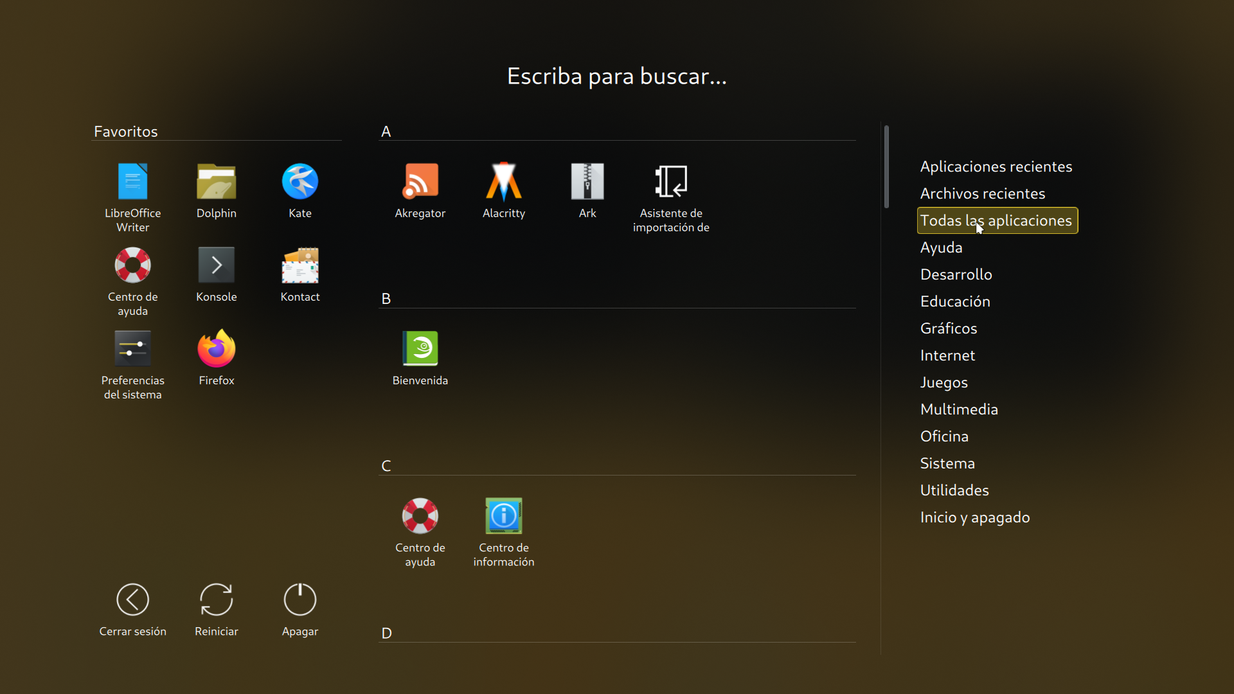1234x694 pixels.
Task: Open the Educación category
Action: (x=954, y=301)
